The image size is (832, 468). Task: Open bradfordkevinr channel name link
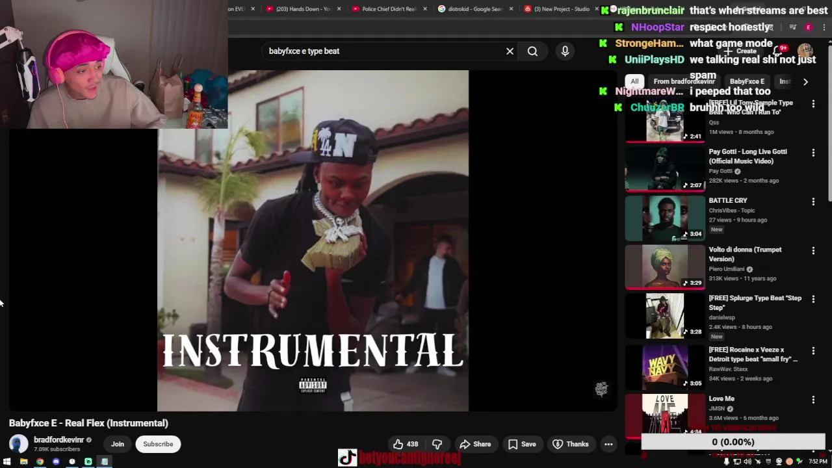pyautogui.click(x=58, y=440)
